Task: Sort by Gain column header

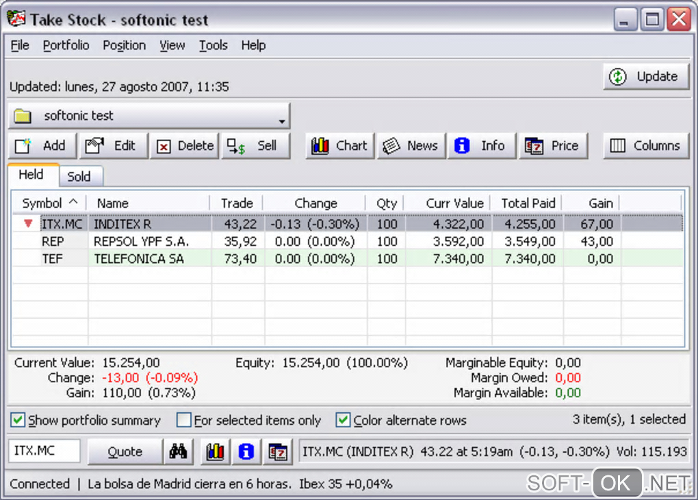Action: (x=591, y=203)
